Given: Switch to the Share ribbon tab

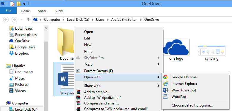Looking at the screenshot, I should tap(42, 11).
